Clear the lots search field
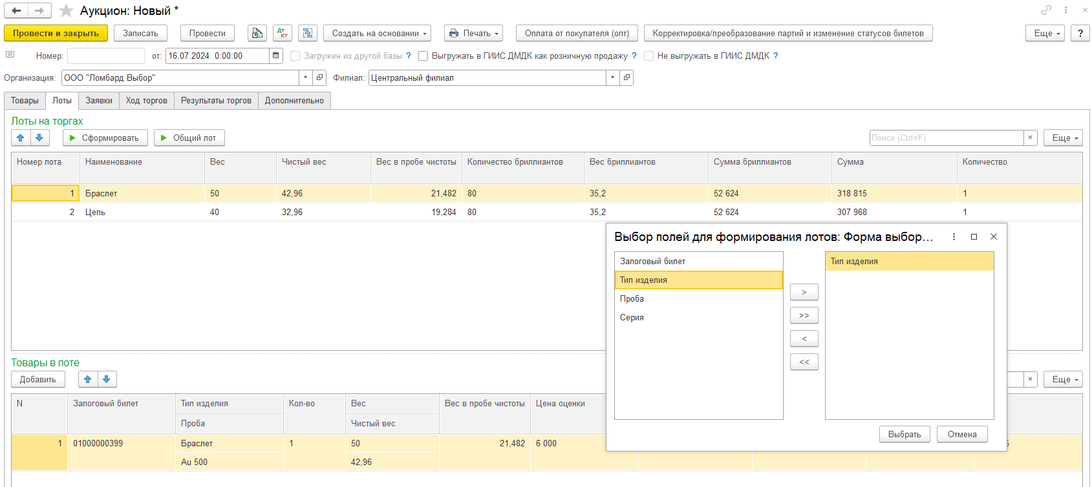Screen dimensions: 1092x487 (1030, 138)
